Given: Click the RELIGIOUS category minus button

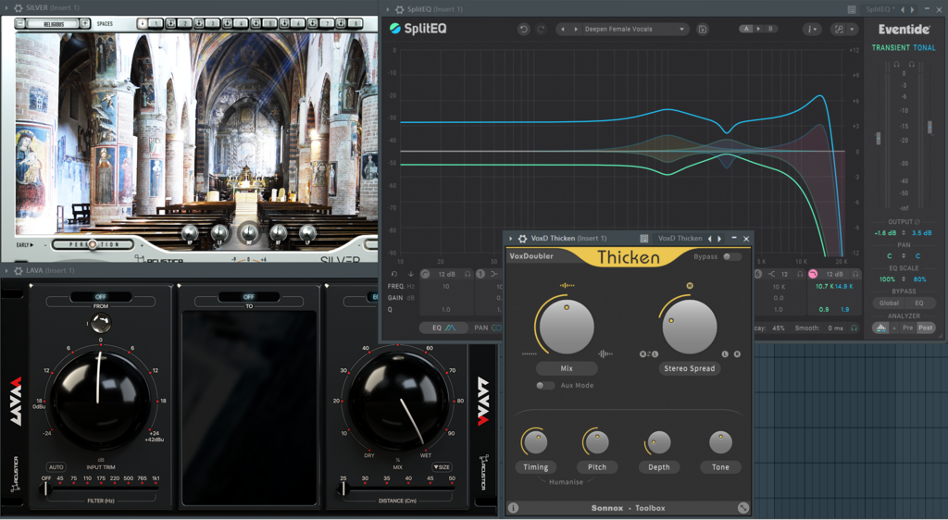Looking at the screenshot, I should 20,23.
